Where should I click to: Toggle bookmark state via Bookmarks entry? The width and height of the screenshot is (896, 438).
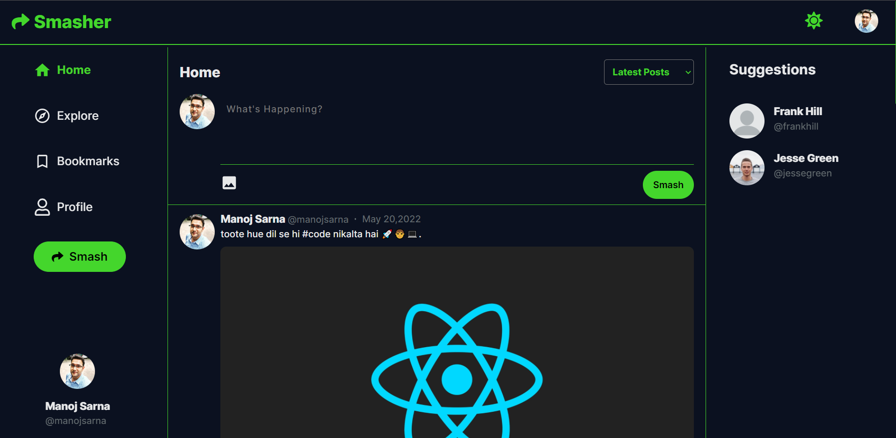(x=88, y=161)
